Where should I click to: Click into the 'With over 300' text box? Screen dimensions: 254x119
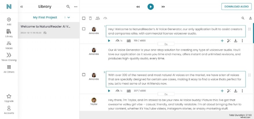pos(176,79)
